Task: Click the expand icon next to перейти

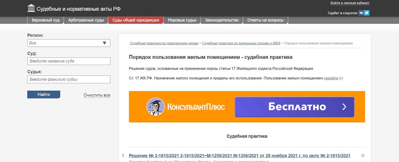Action: 341,78
